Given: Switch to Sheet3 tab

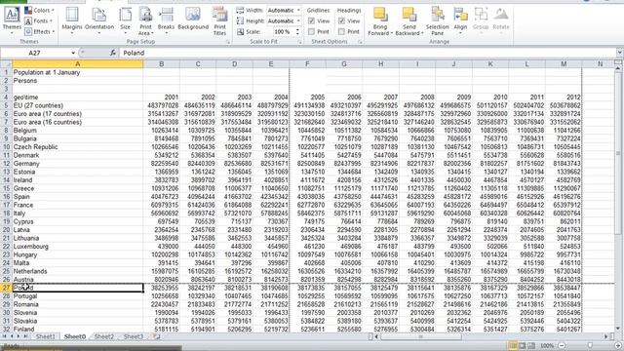Looking at the screenshot, I should pyautogui.click(x=133, y=336).
